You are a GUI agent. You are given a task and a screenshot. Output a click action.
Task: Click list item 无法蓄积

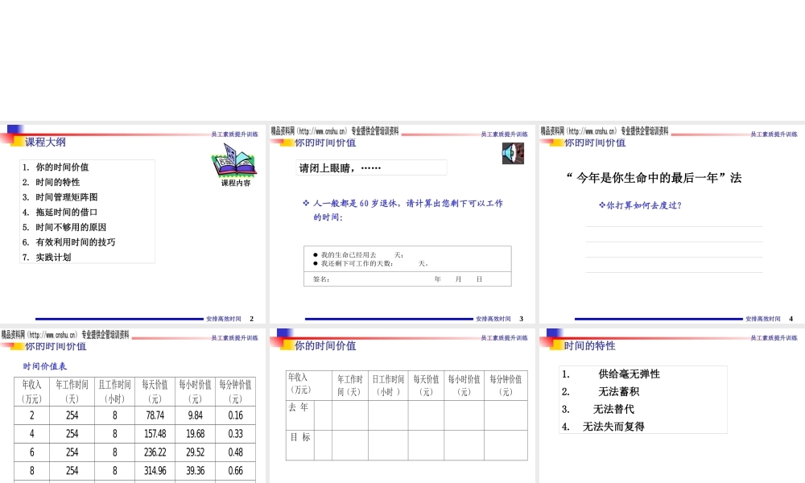pyautogui.click(x=618, y=392)
